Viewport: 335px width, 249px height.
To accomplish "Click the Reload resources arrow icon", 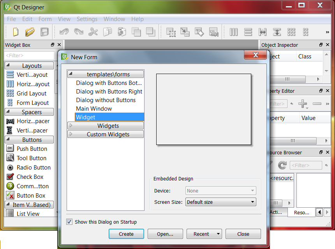I will [282, 165].
